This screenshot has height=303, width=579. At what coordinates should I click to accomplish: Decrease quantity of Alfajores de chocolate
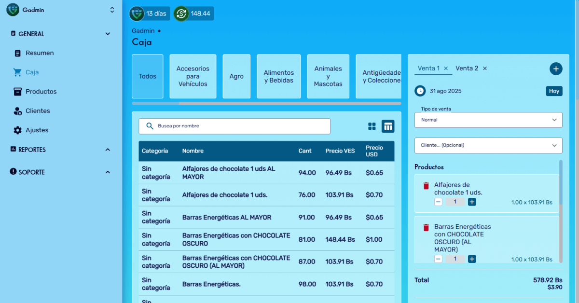438,202
